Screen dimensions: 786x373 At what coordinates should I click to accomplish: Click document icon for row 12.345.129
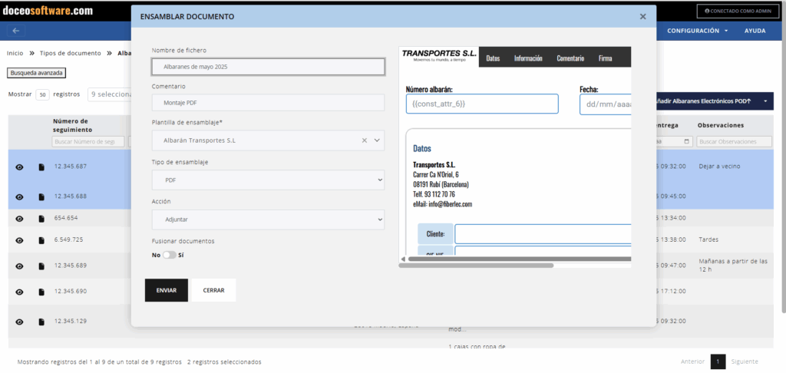[x=41, y=322]
